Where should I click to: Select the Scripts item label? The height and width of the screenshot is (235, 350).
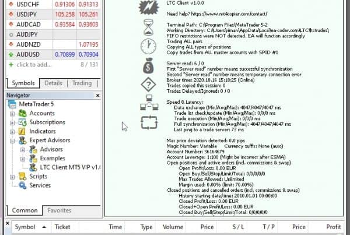tap(38, 176)
